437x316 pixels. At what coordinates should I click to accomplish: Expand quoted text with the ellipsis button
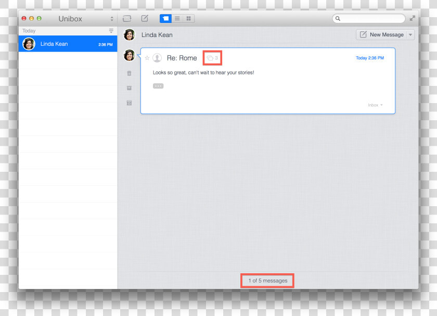coord(158,86)
